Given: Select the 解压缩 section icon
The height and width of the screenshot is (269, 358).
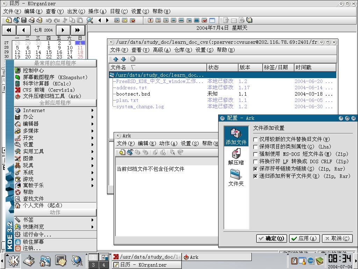Looking at the screenshot, I should coord(236,157).
